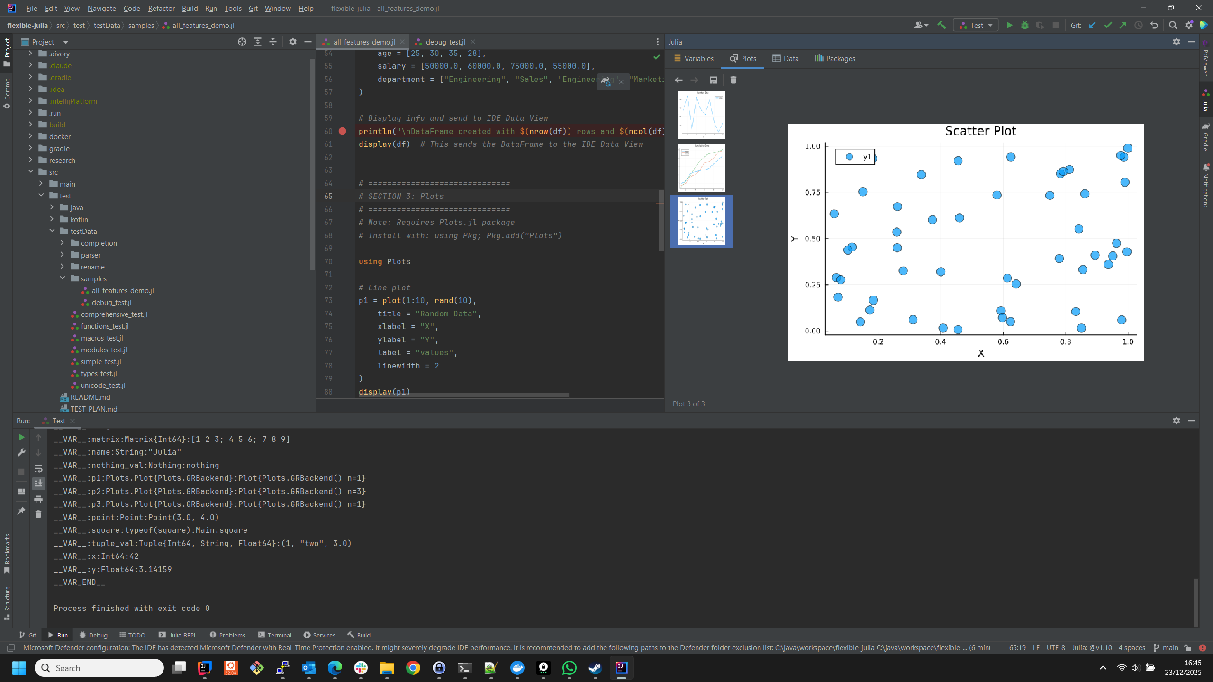The width and height of the screenshot is (1213, 682).
Task: Open the Julia REPL tool window
Action: tap(178, 635)
